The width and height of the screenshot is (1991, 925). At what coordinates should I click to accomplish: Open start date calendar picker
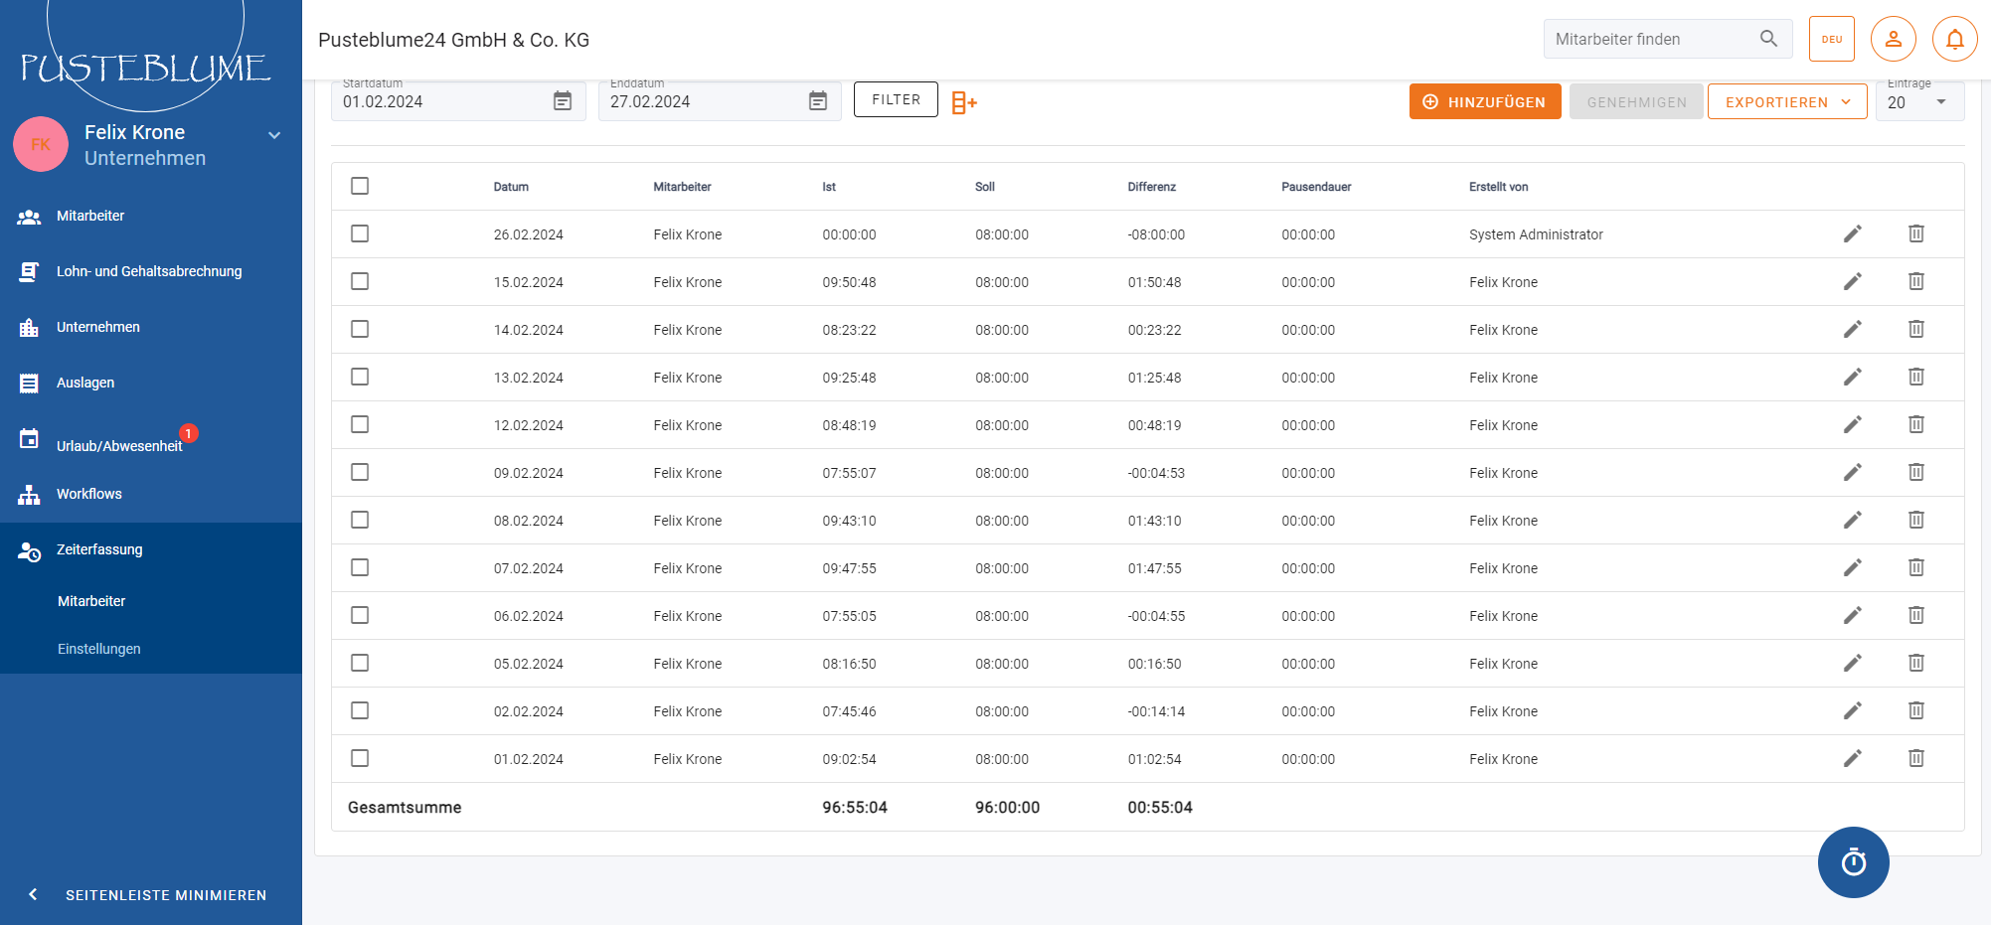pos(563,101)
